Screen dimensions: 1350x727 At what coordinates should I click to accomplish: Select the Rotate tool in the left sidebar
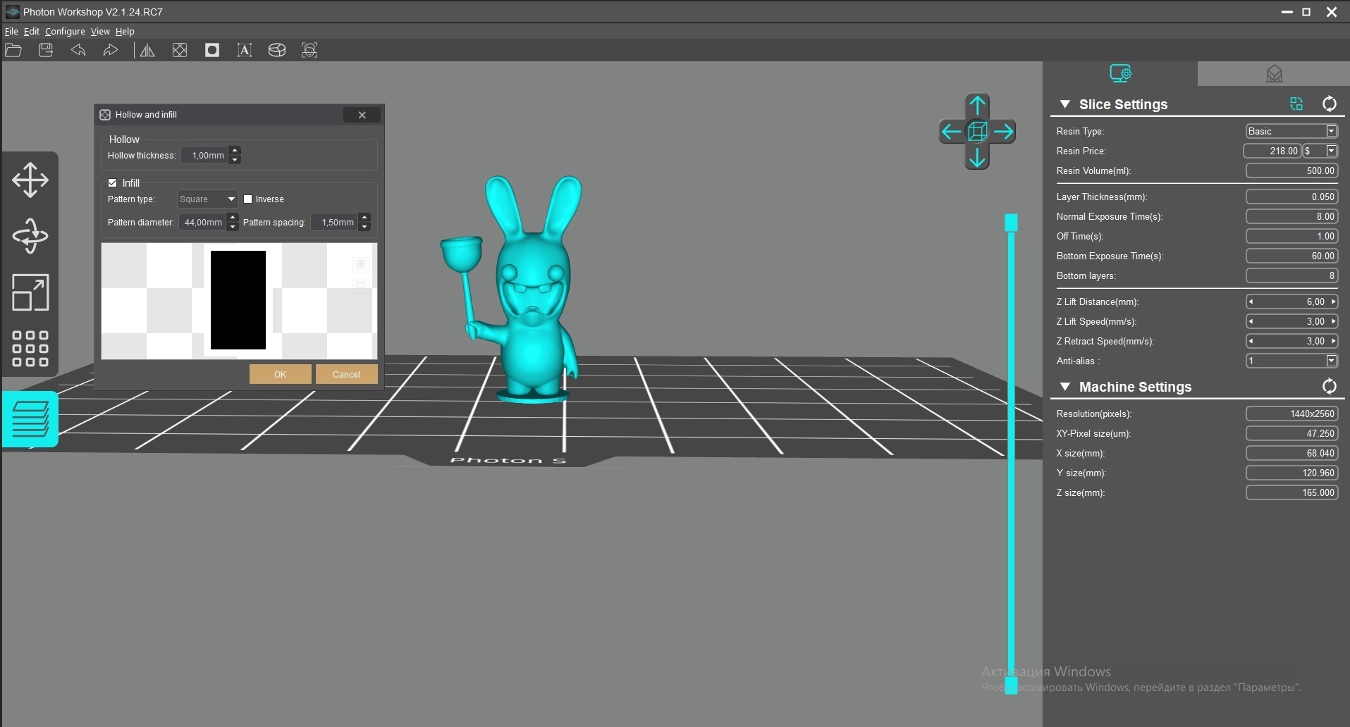(30, 236)
